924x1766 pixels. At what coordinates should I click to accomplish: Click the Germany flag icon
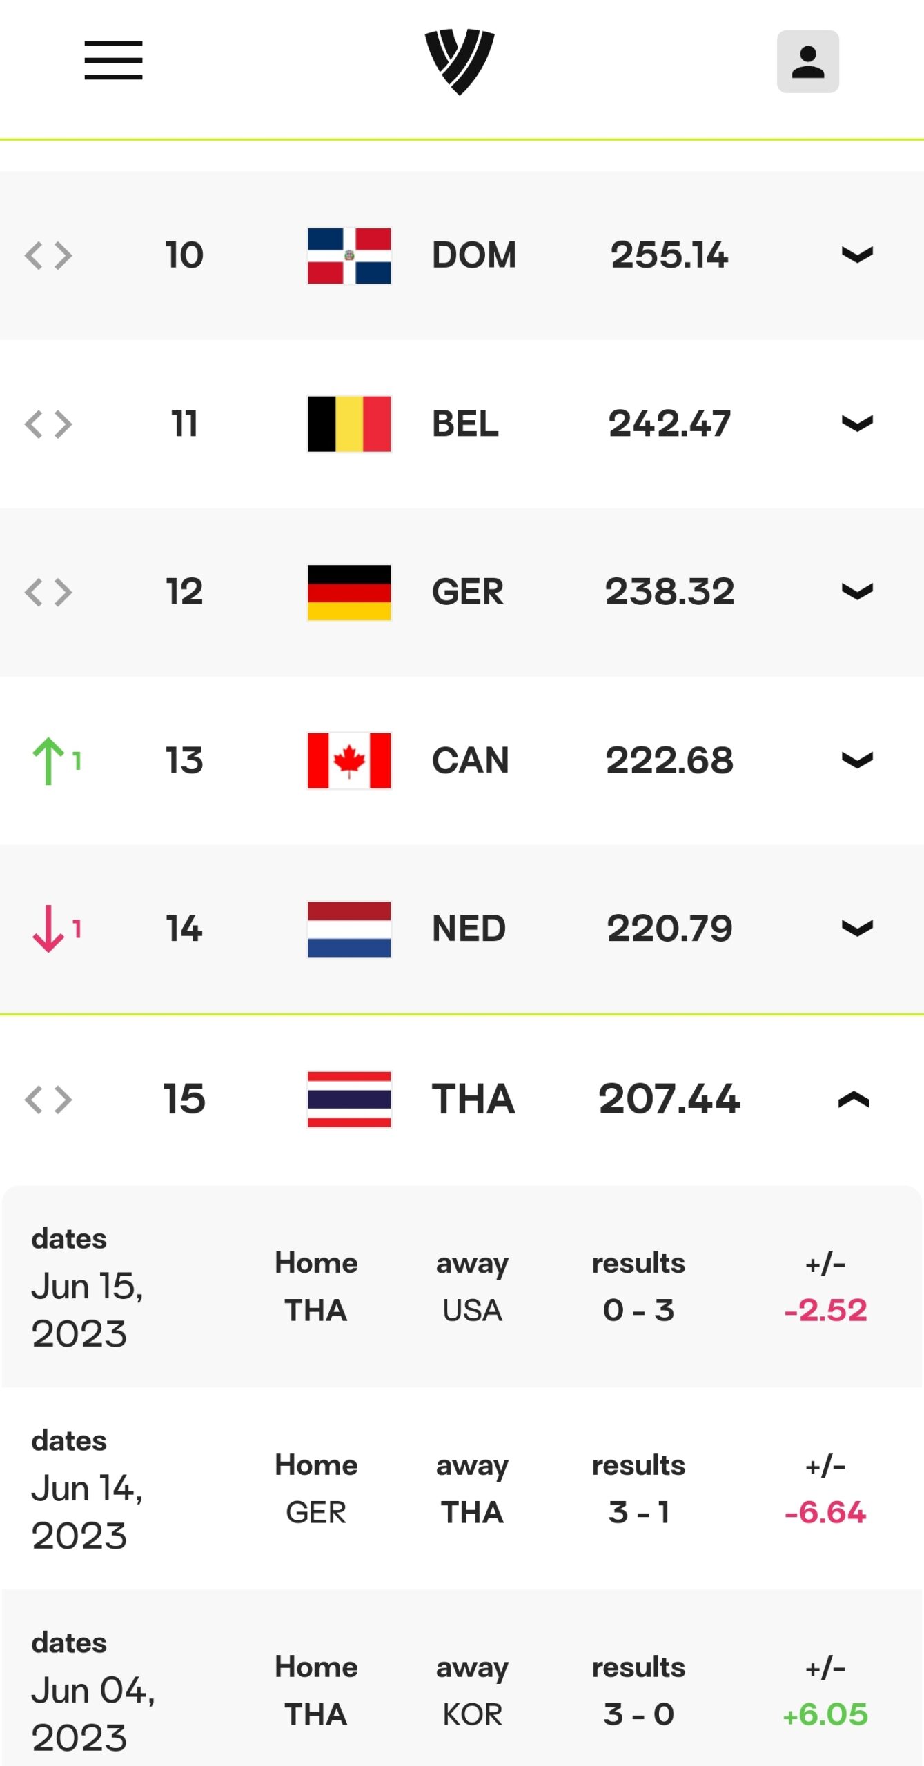pos(349,592)
